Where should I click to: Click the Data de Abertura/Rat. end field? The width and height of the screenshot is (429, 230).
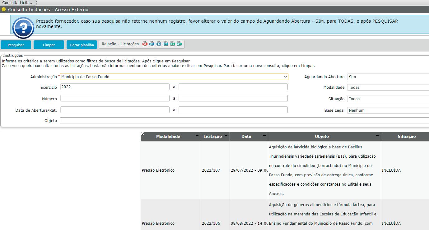click(x=233, y=110)
